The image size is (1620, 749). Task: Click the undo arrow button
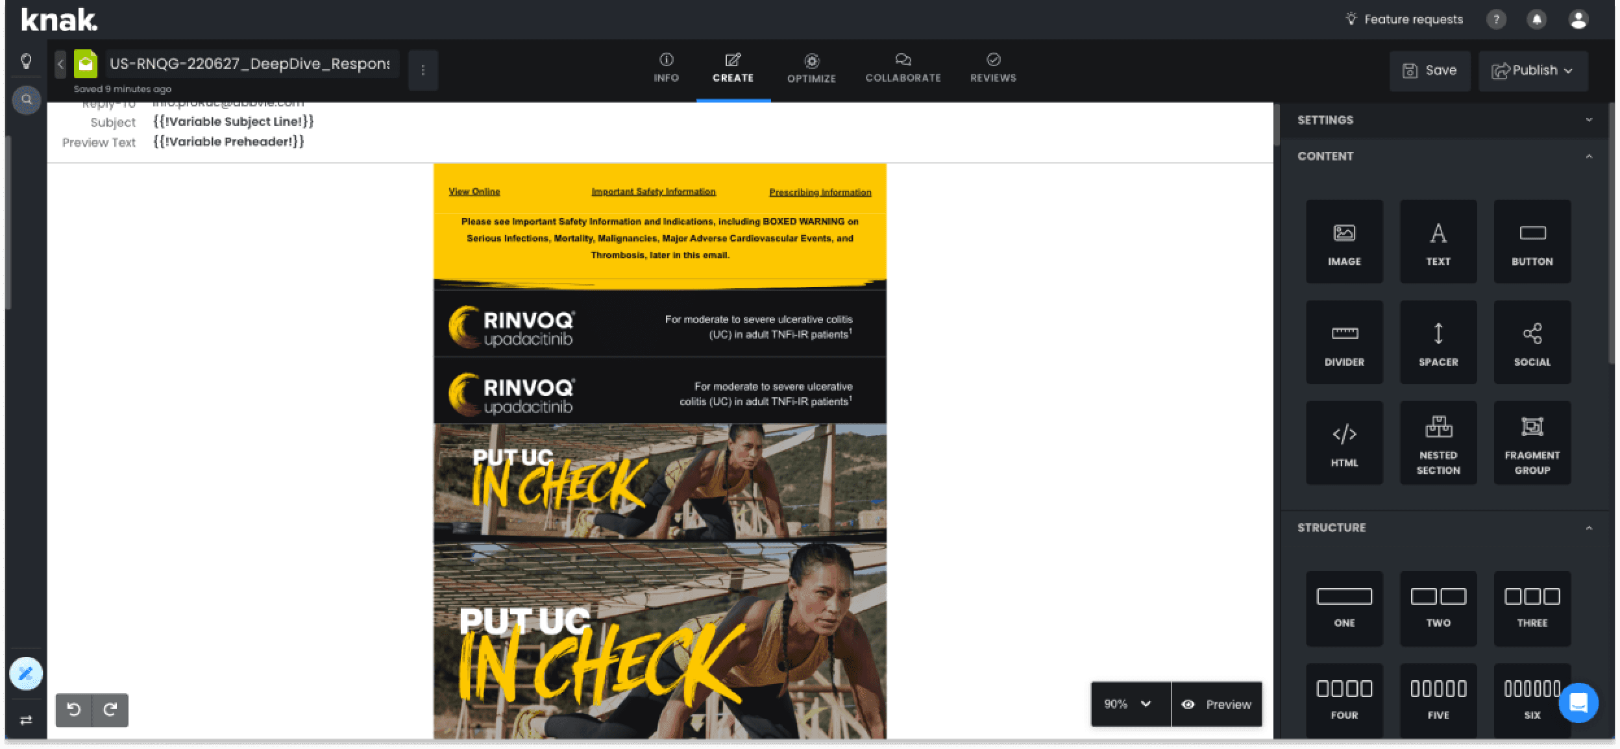tap(74, 709)
